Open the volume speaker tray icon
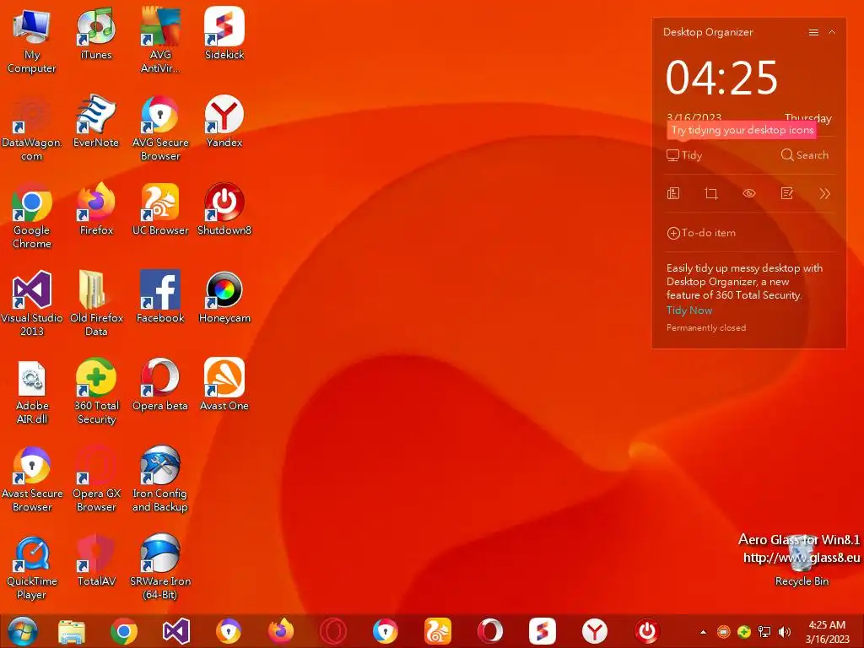 pos(784,632)
